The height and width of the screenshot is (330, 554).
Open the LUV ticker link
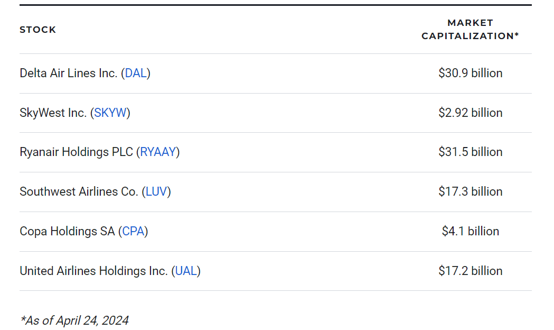pos(156,191)
